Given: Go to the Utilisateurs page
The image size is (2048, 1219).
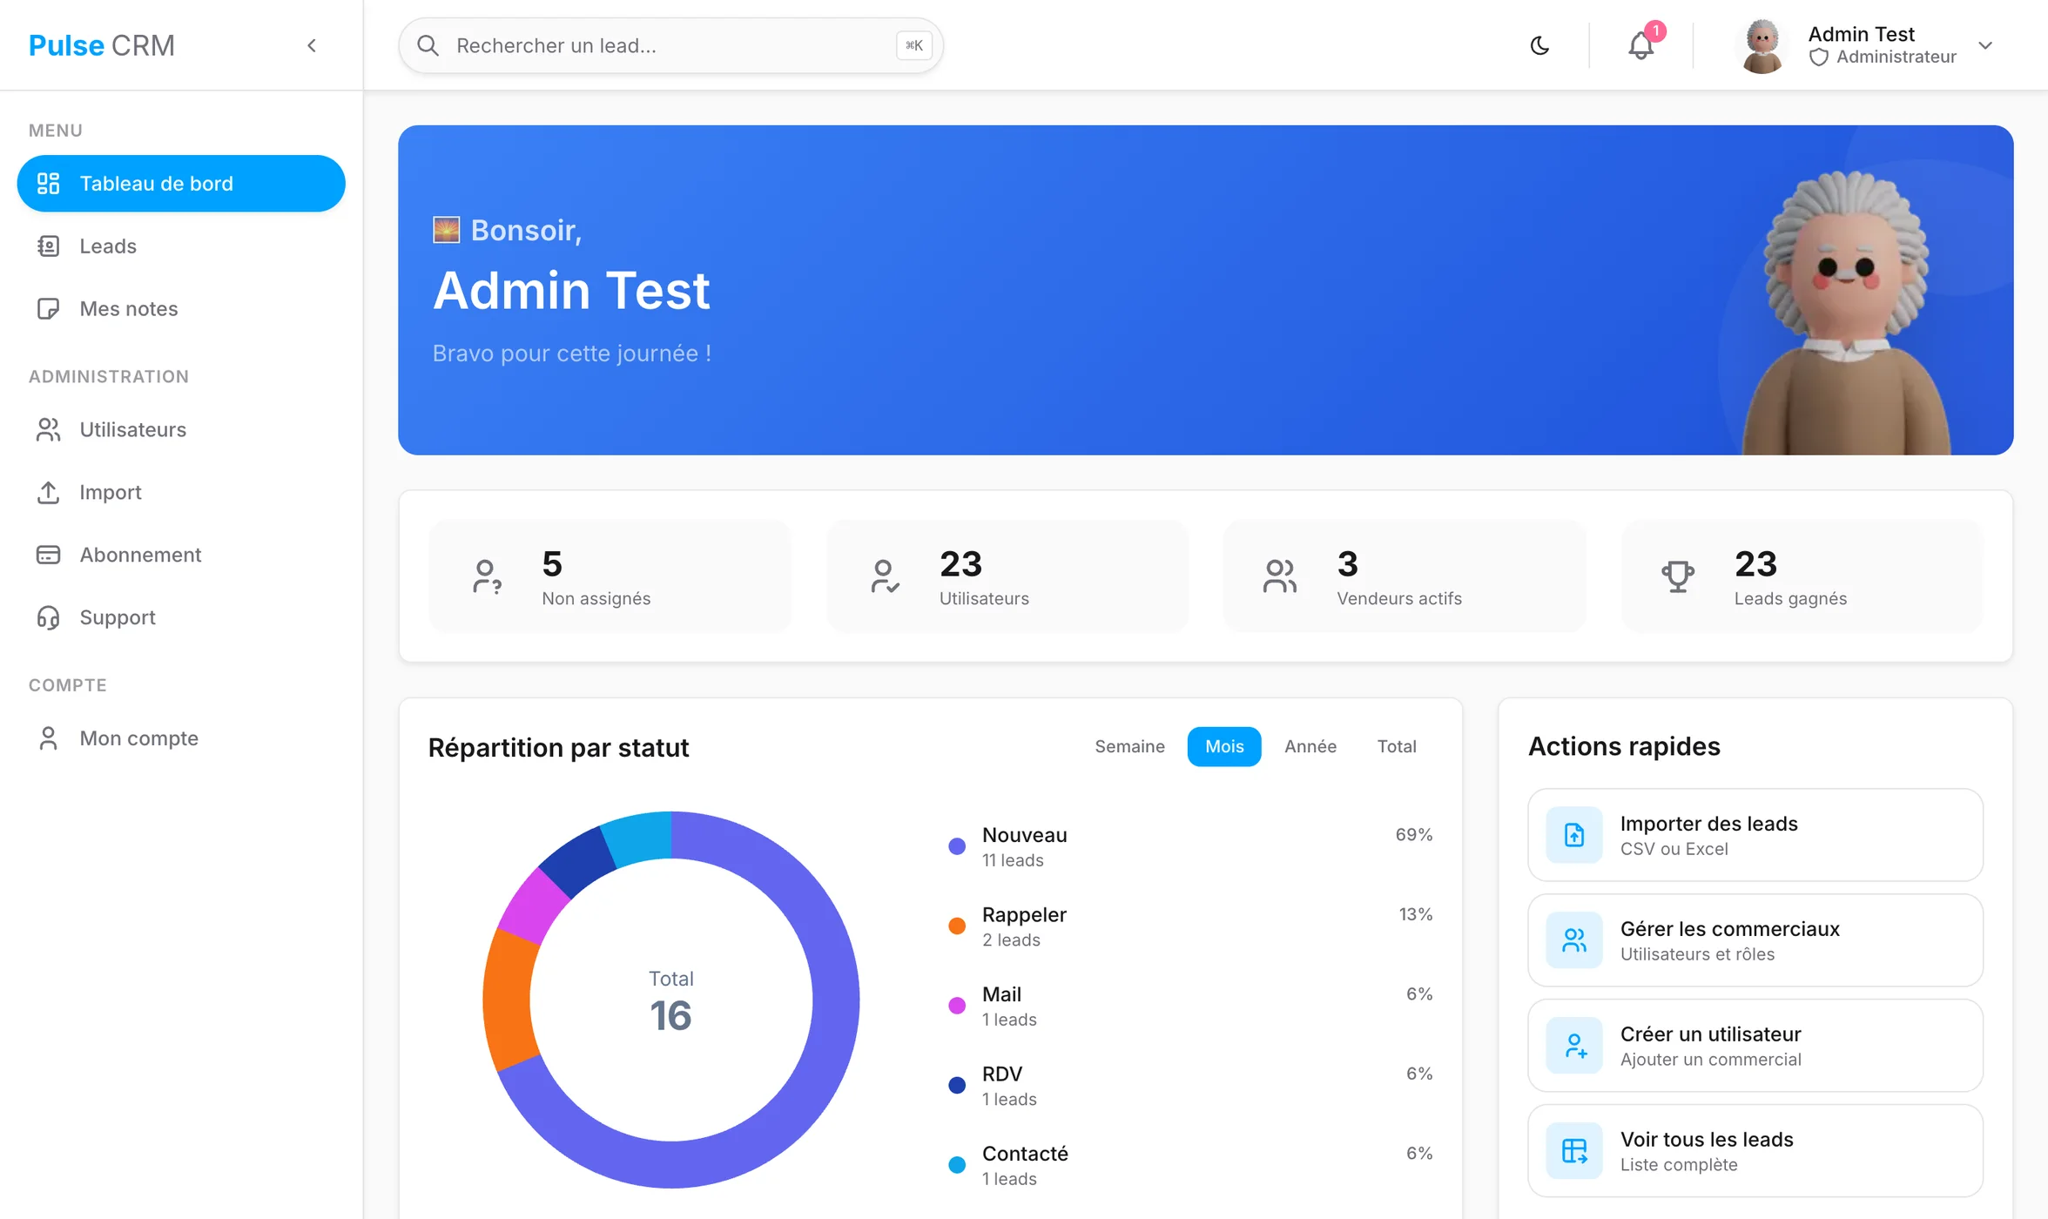Looking at the screenshot, I should point(181,430).
